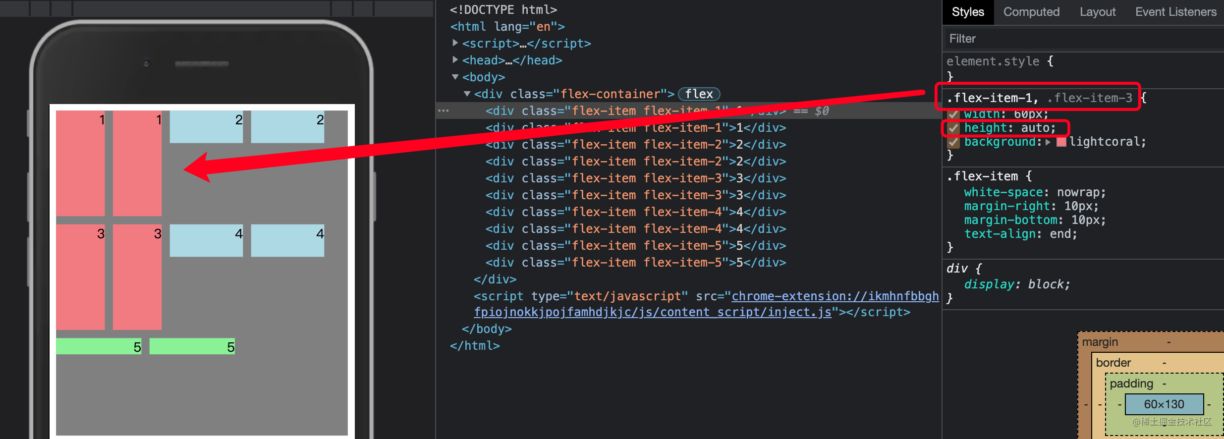
Task: Click the display: block declaration
Action: coord(1017,284)
